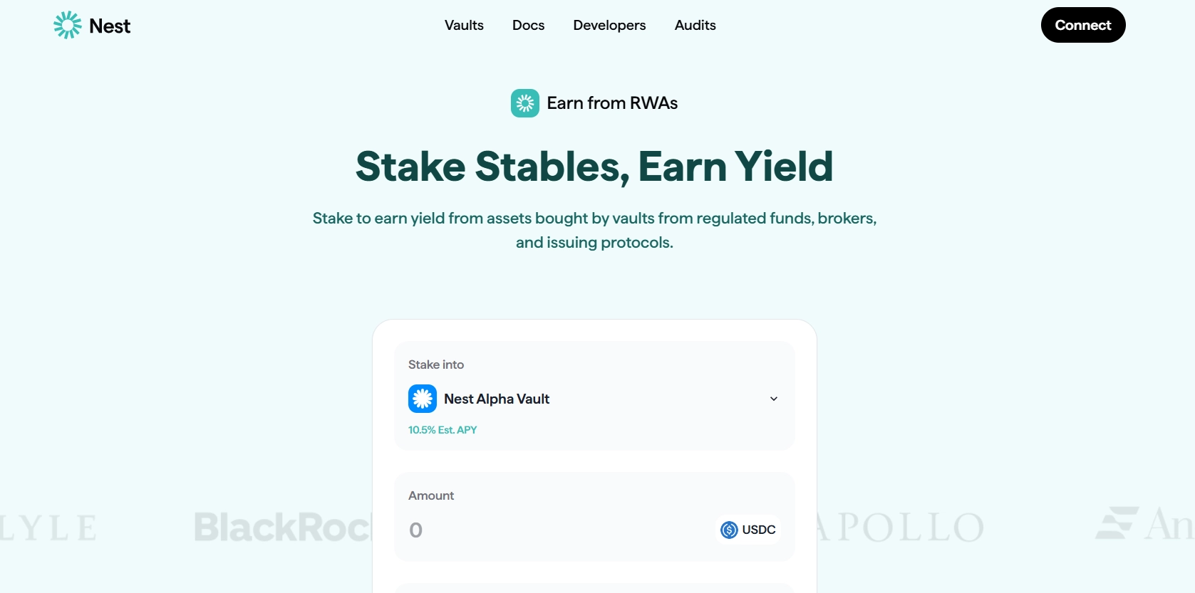The height and width of the screenshot is (593, 1195).
Task: Open the vault selection dropdown chevron
Action: point(773,399)
